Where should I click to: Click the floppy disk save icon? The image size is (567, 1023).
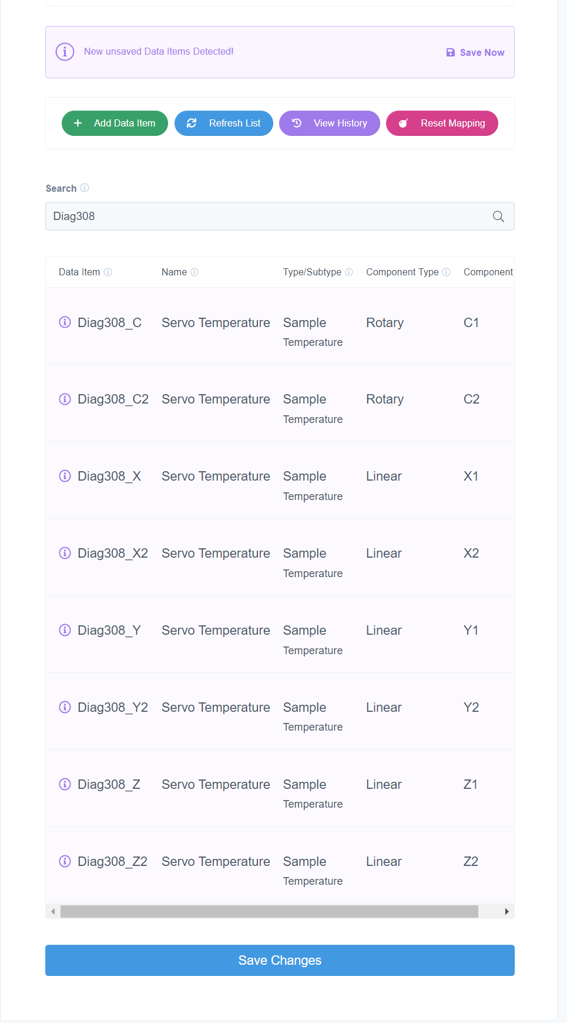(450, 52)
